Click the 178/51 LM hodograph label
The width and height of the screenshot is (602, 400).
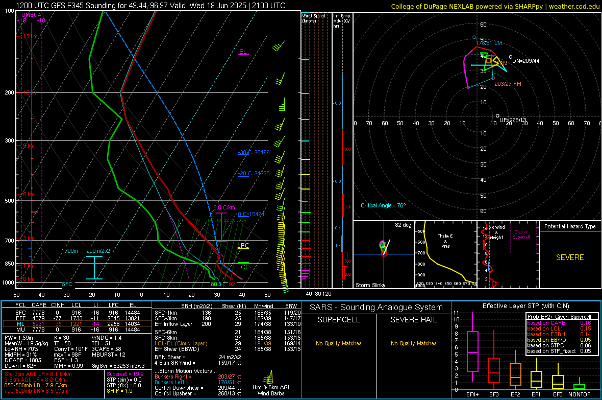(x=490, y=43)
